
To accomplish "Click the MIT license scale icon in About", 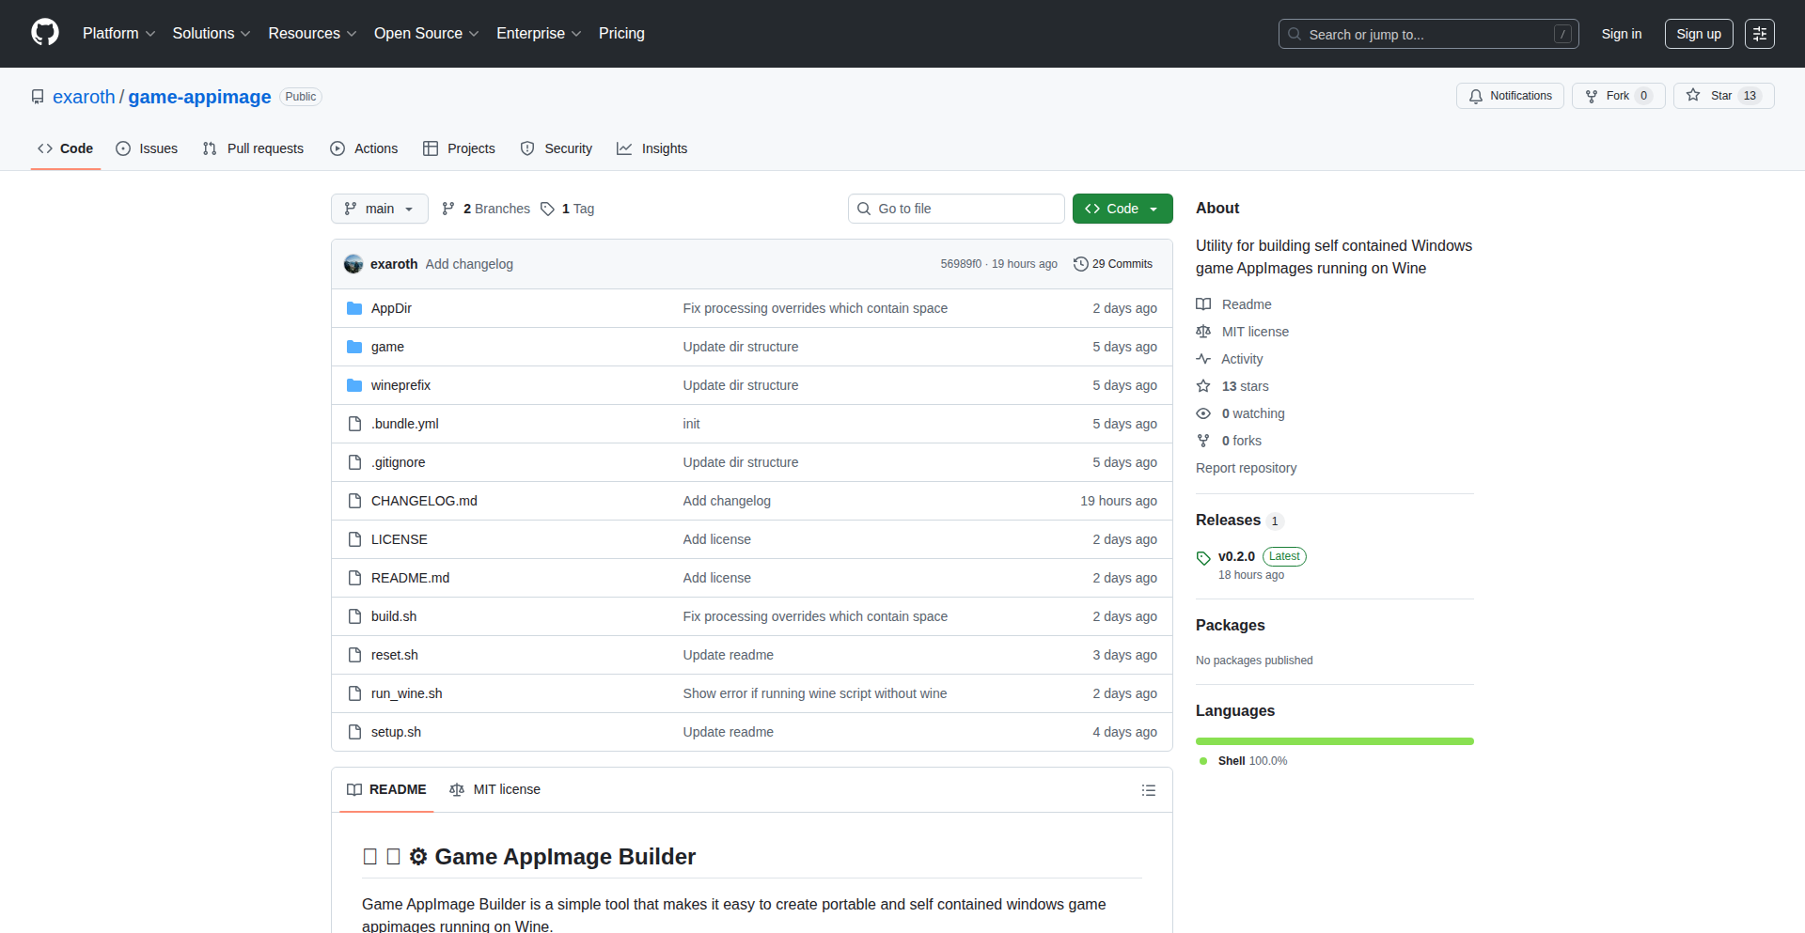I will [1203, 332].
